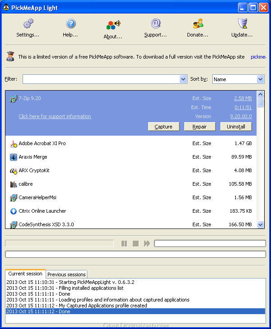The height and width of the screenshot is (329, 271).
Task: Click the application list scroll up arrow
Action: point(260,95)
